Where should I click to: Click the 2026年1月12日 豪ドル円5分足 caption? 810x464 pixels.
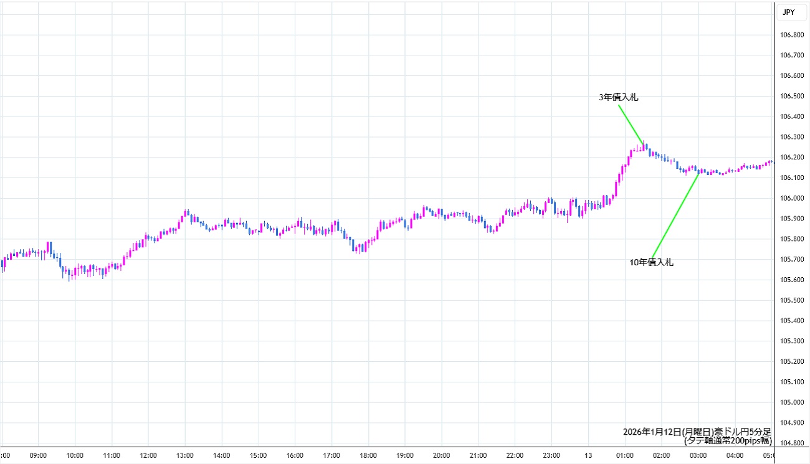pos(697,432)
